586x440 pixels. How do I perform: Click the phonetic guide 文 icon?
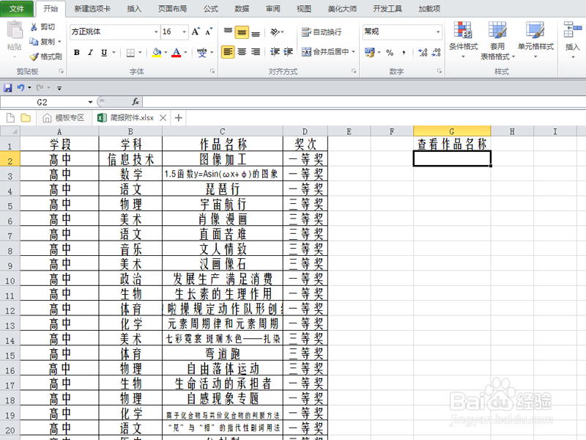click(x=202, y=53)
